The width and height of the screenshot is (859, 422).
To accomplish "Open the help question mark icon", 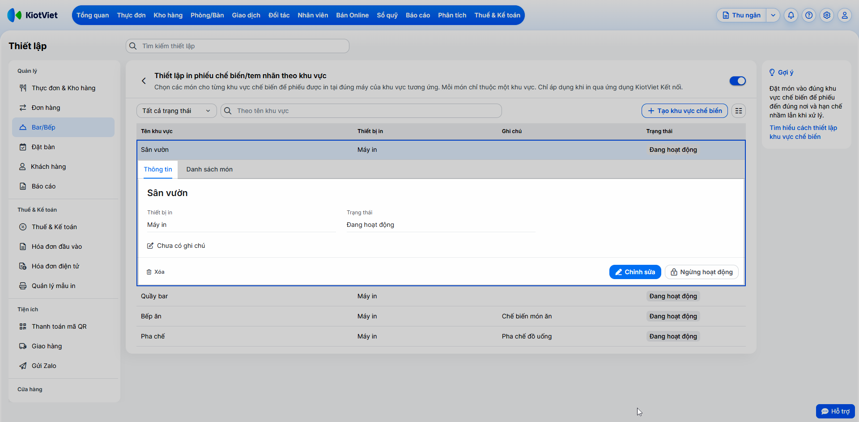I will (809, 15).
